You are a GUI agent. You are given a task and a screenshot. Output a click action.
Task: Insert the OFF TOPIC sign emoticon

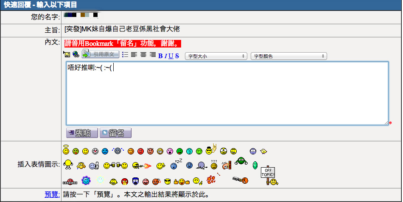(269, 175)
